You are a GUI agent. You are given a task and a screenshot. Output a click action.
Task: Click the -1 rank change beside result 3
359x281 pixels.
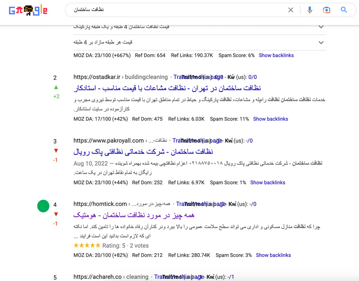pos(55,160)
